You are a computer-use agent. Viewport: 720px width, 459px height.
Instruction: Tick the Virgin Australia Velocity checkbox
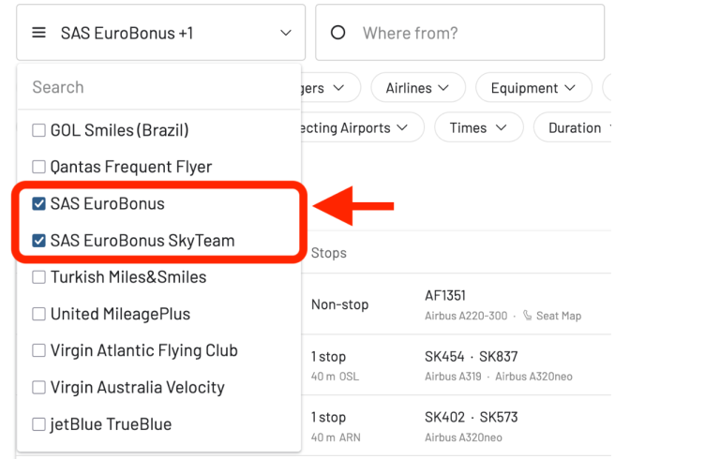(38, 388)
